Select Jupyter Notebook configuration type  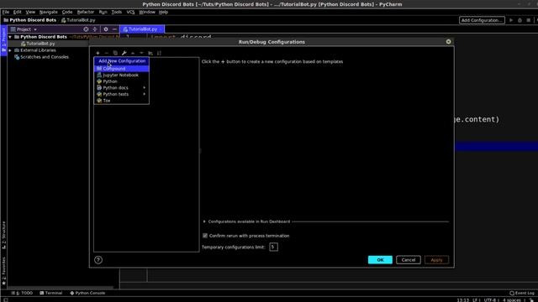121,75
